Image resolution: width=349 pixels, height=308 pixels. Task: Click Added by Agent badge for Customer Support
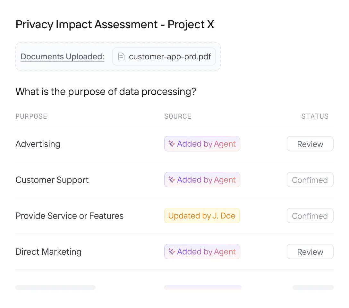[x=202, y=180]
